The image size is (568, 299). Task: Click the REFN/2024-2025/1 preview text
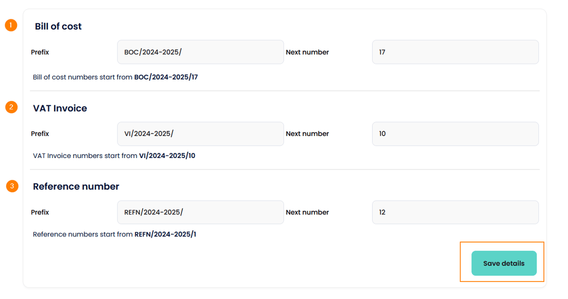pos(165,234)
